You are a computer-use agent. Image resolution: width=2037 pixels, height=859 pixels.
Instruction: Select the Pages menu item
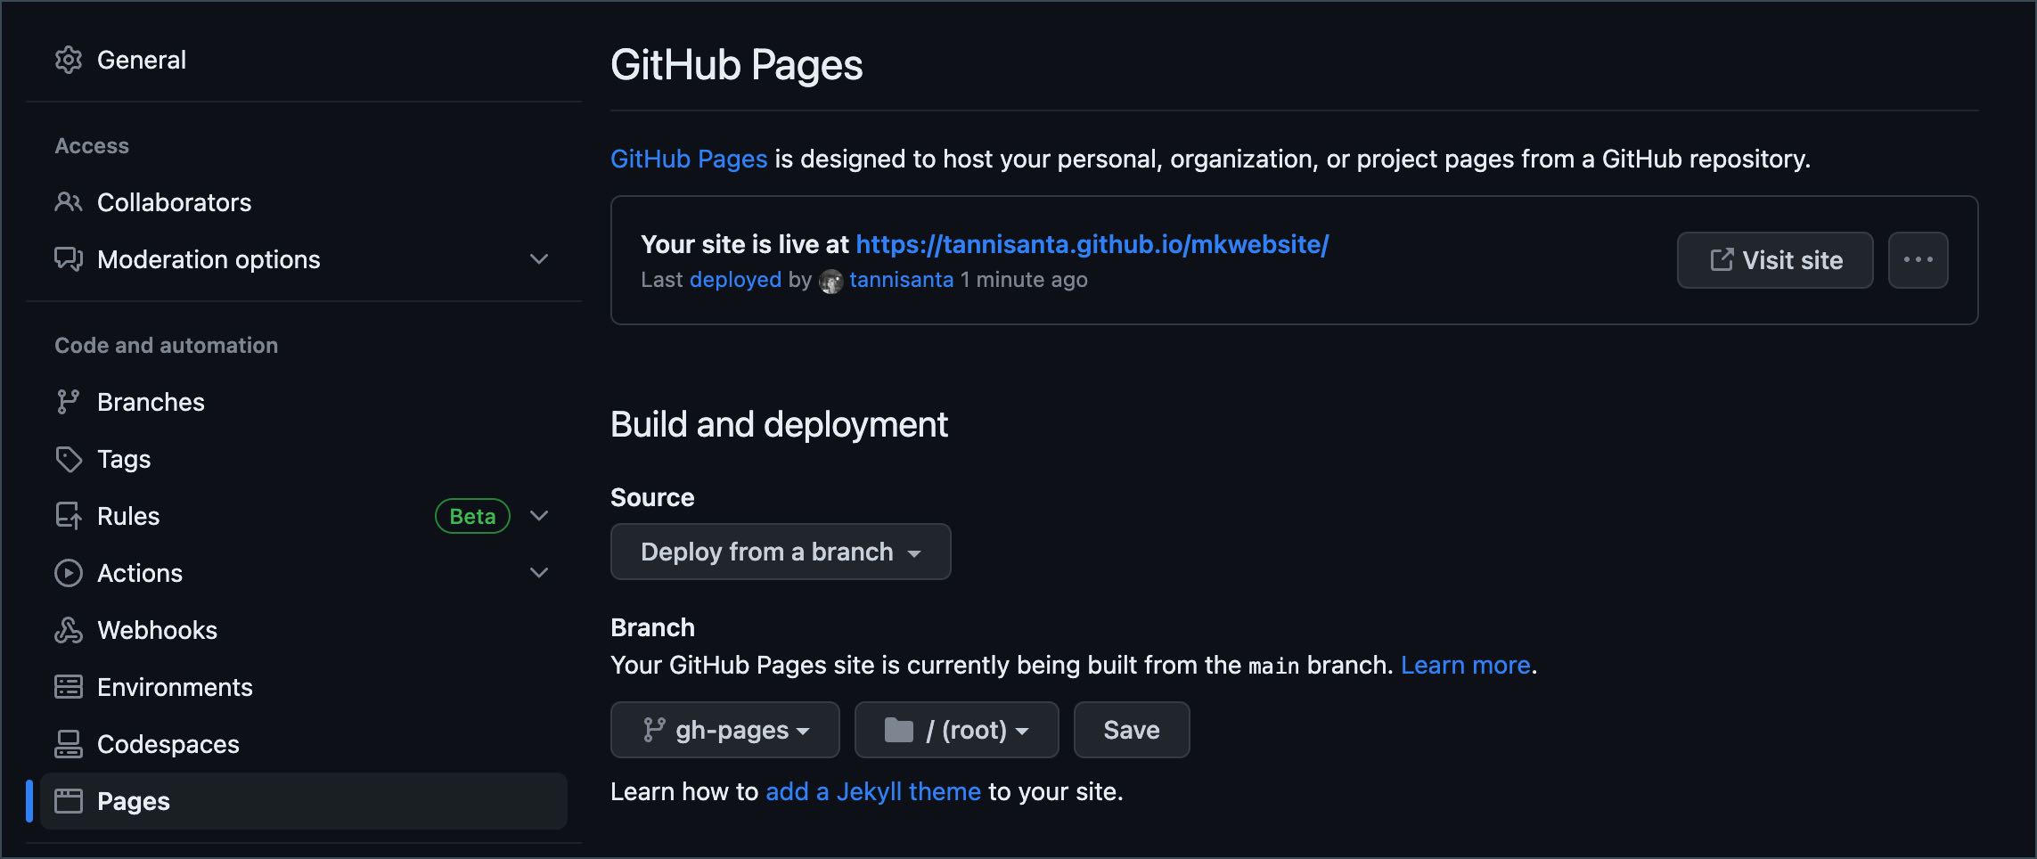(x=303, y=801)
